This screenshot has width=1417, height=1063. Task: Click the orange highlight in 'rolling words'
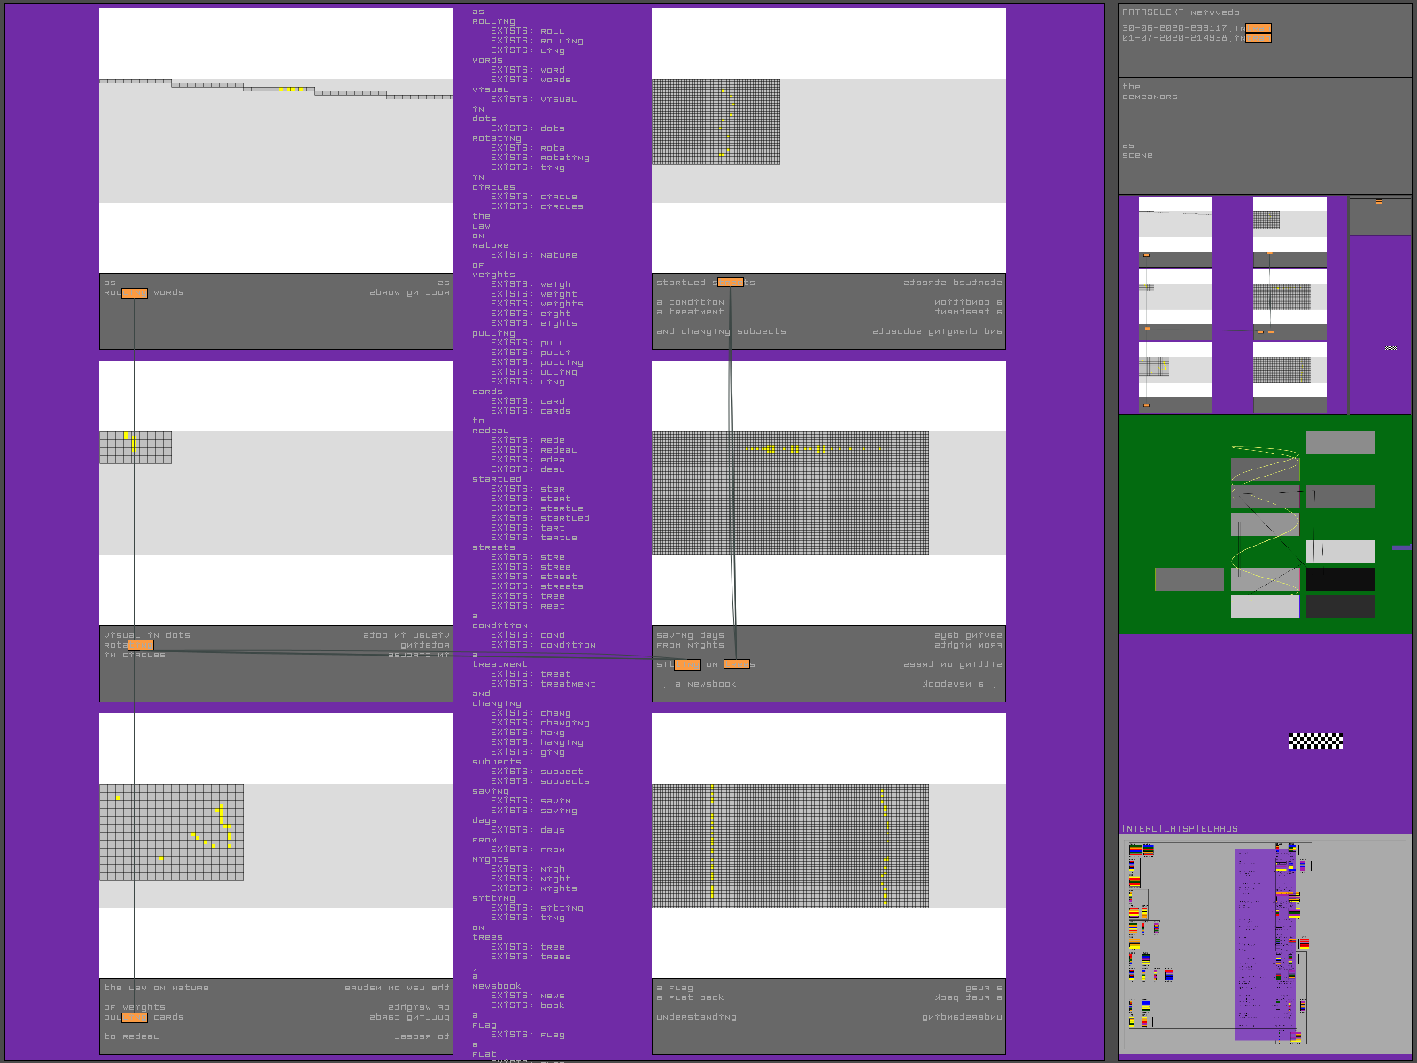click(134, 293)
